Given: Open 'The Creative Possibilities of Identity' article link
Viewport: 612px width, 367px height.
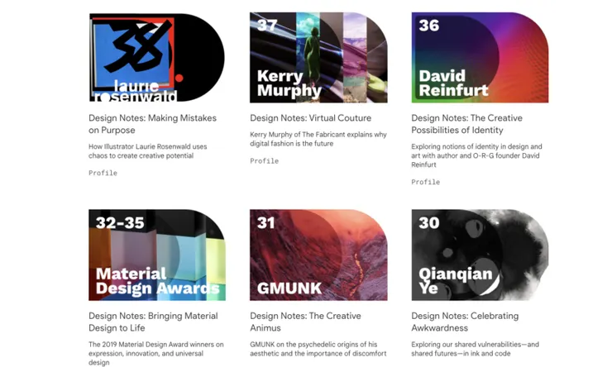Looking at the screenshot, I should [x=466, y=124].
